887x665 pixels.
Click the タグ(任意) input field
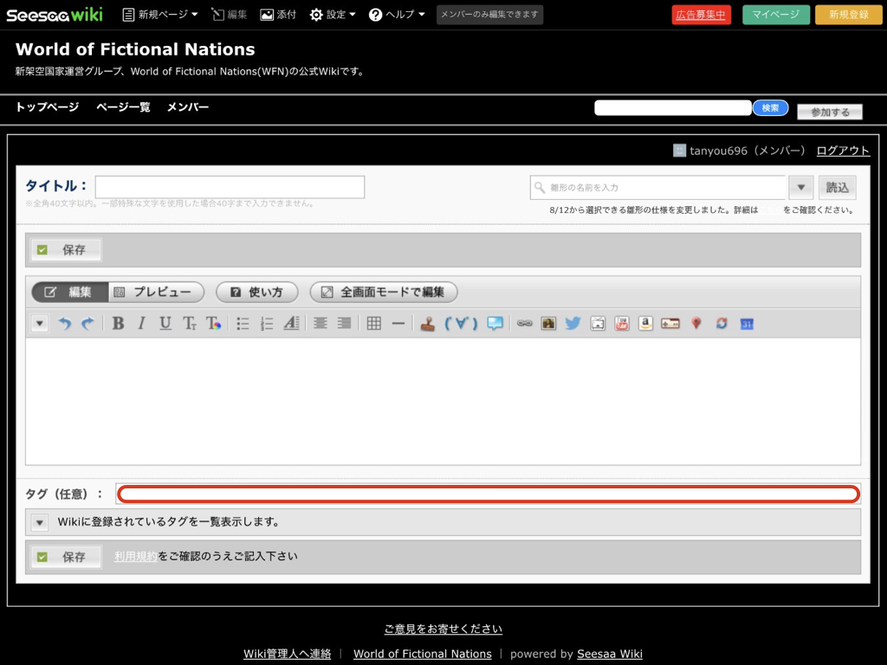(x=489, y=494)
